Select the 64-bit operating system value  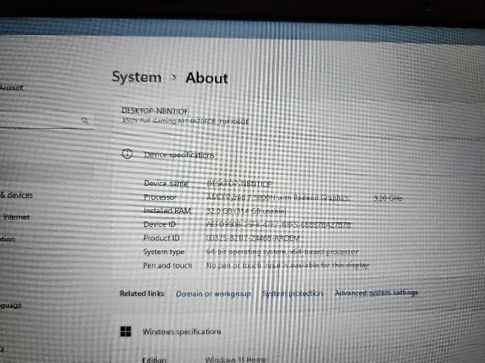point(282,252)
